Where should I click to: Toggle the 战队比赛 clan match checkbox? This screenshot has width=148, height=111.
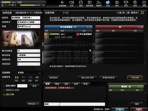point(4,95)
